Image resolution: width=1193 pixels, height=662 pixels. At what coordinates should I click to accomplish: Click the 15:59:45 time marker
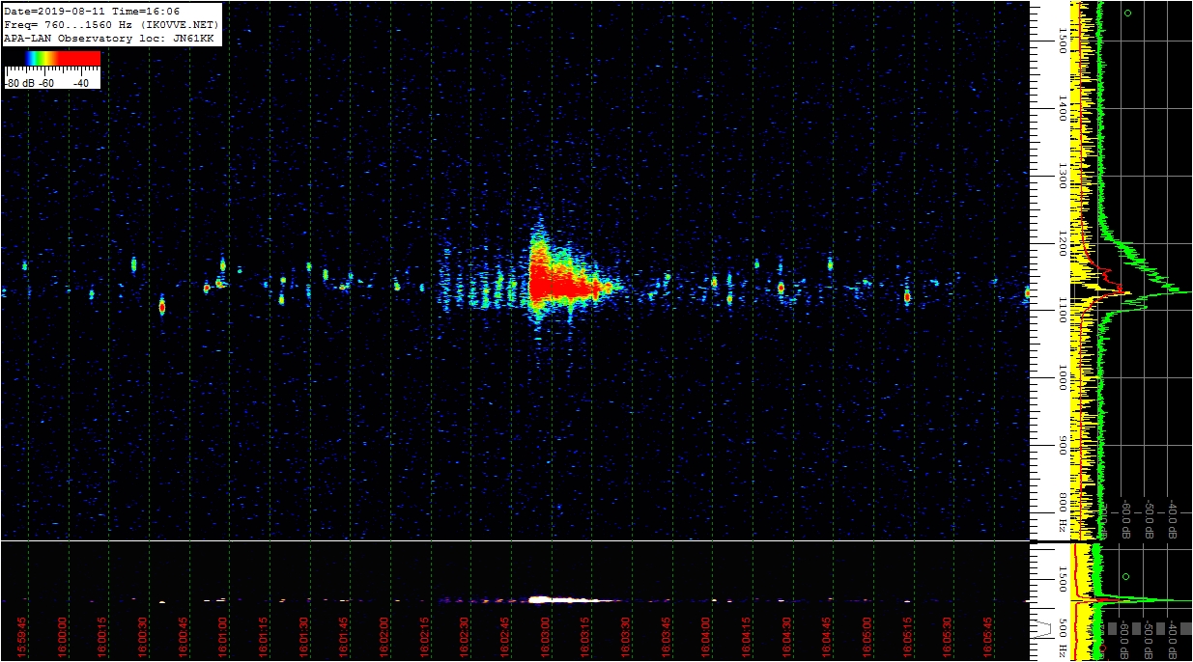[x=22, y=639]
